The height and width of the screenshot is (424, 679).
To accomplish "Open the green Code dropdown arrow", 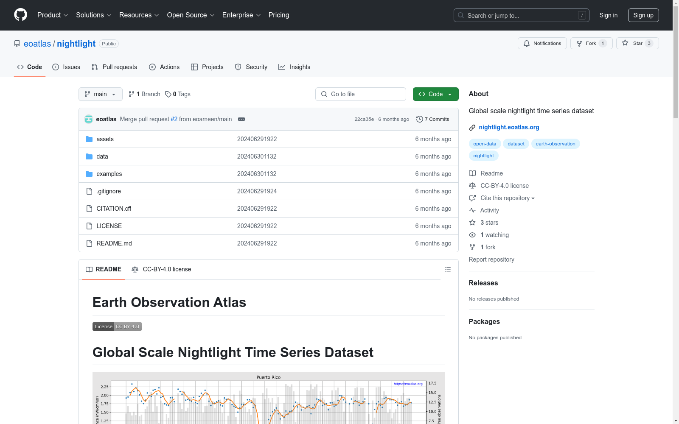I will coord(450,94).
